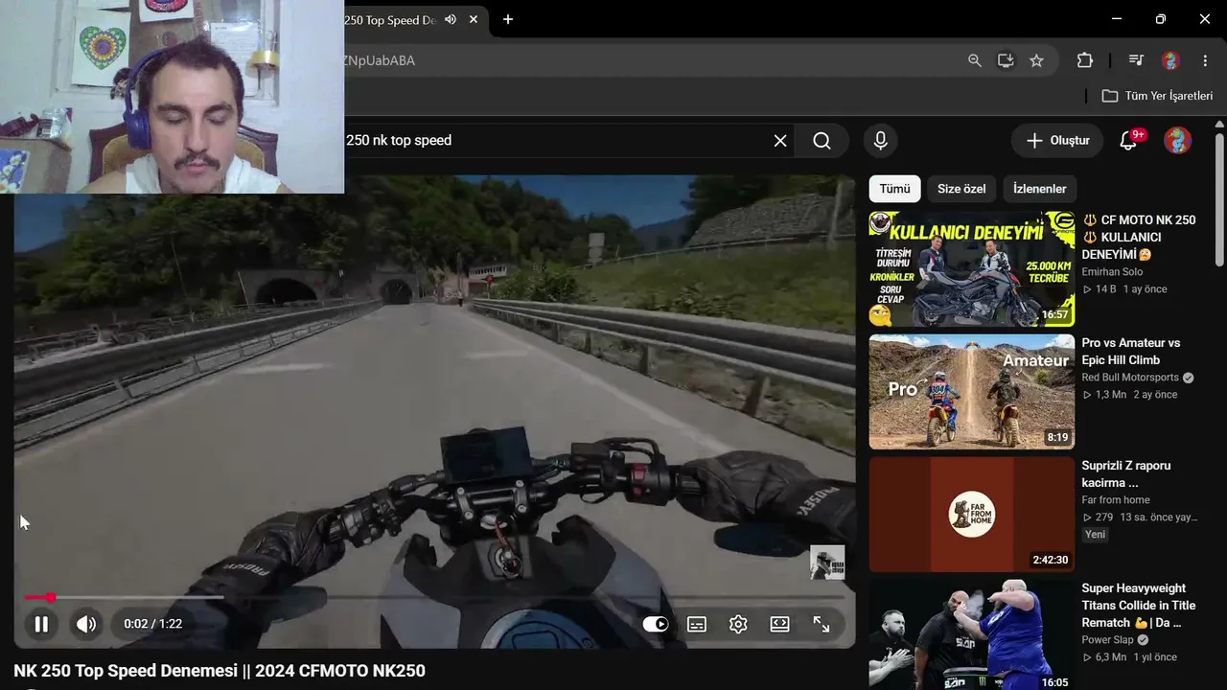Open the Tüm Yer İşaretleri bookmarks folder
Image resolution: width=1227 pixels, height=690 pixels.
1158,96
